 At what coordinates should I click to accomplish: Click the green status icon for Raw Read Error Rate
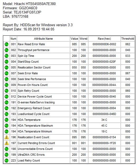(x=7, y=44)
